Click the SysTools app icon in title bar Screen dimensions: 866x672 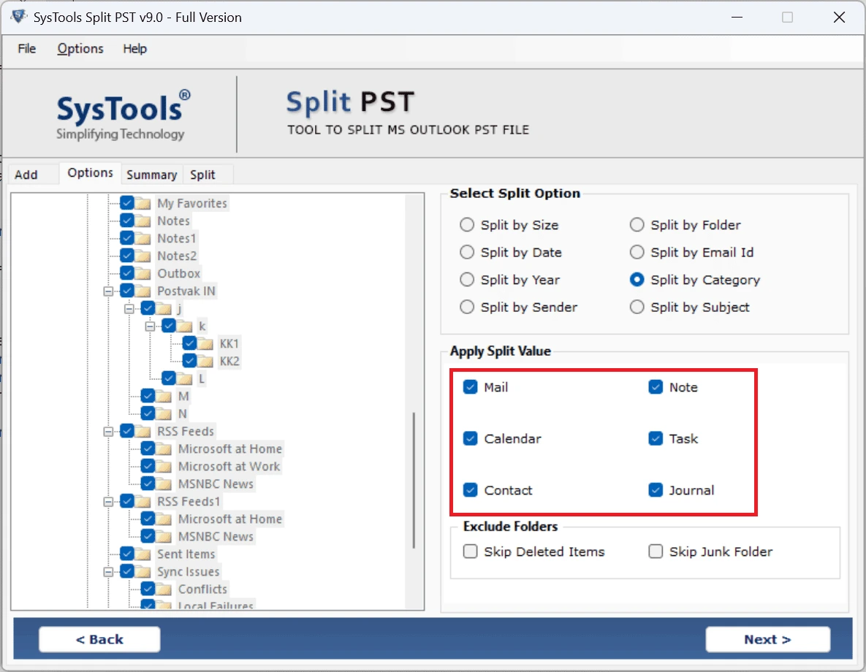(x=18, y=17)
